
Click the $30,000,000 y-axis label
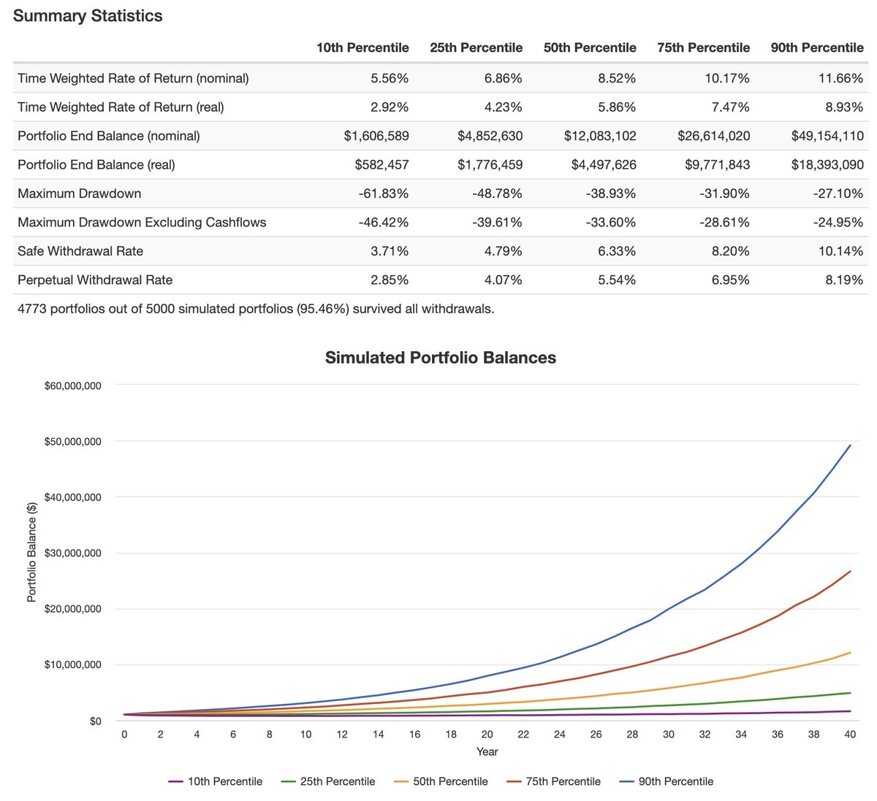point(72,553)
